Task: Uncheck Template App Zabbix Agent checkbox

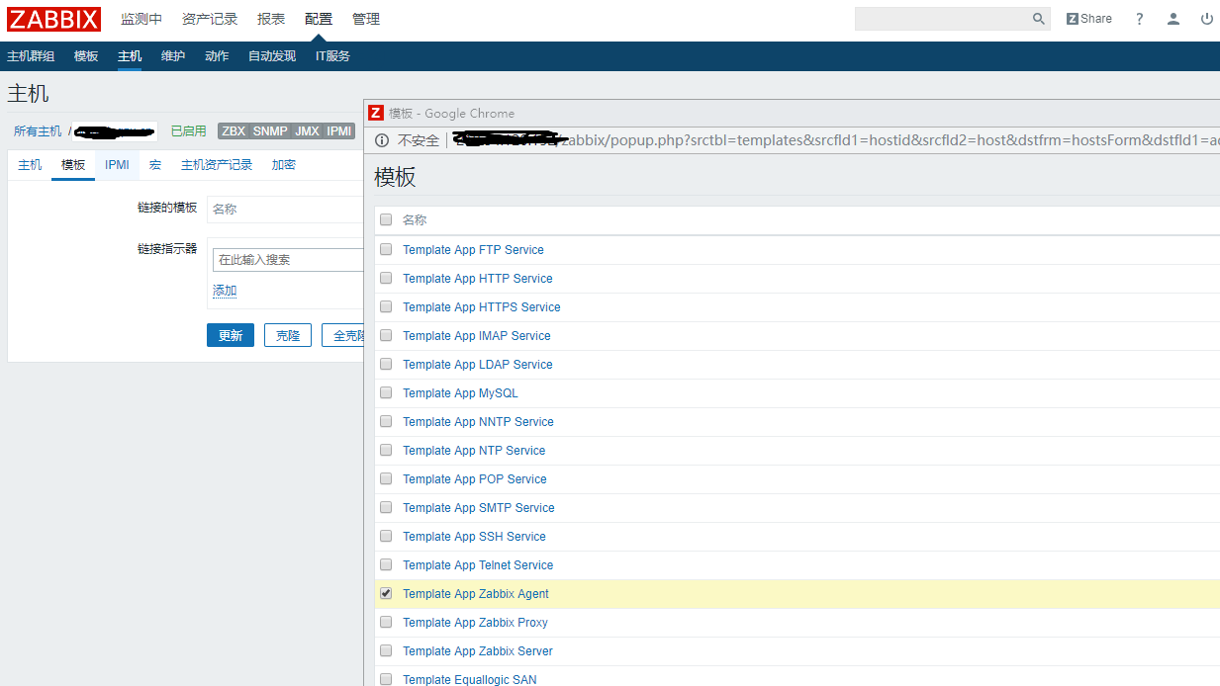Action: pos(386,593)
